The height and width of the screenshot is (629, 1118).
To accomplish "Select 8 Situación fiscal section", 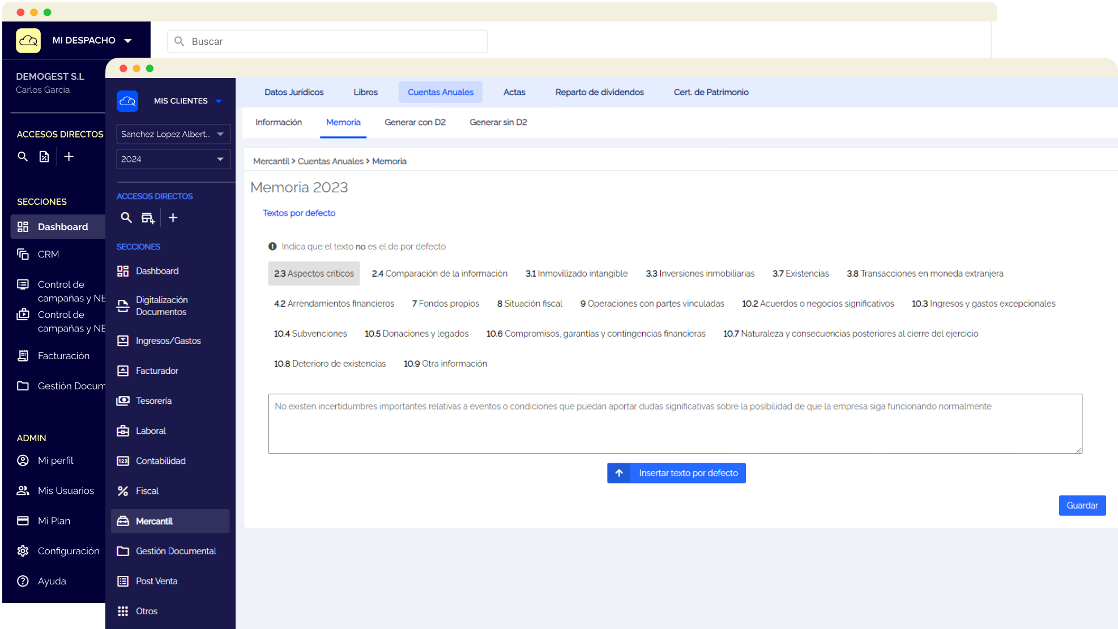I will 530,303.
